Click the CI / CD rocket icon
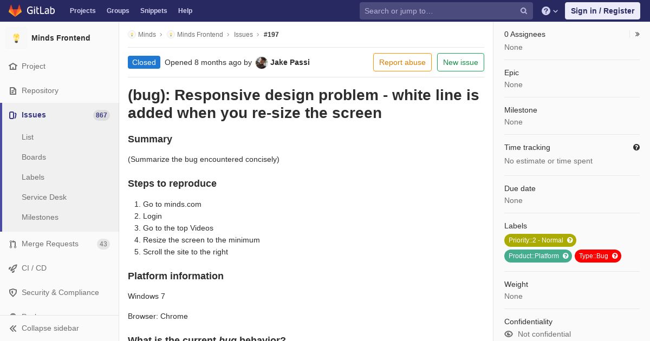This screenshot has height=341, width=650. 13,268
